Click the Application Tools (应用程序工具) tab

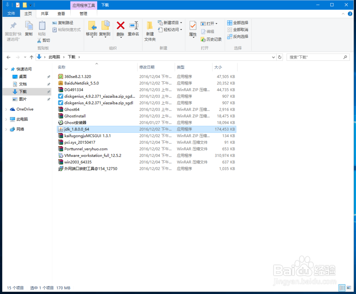pos(84,5)
